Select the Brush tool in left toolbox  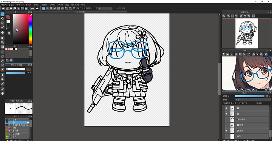2,14
